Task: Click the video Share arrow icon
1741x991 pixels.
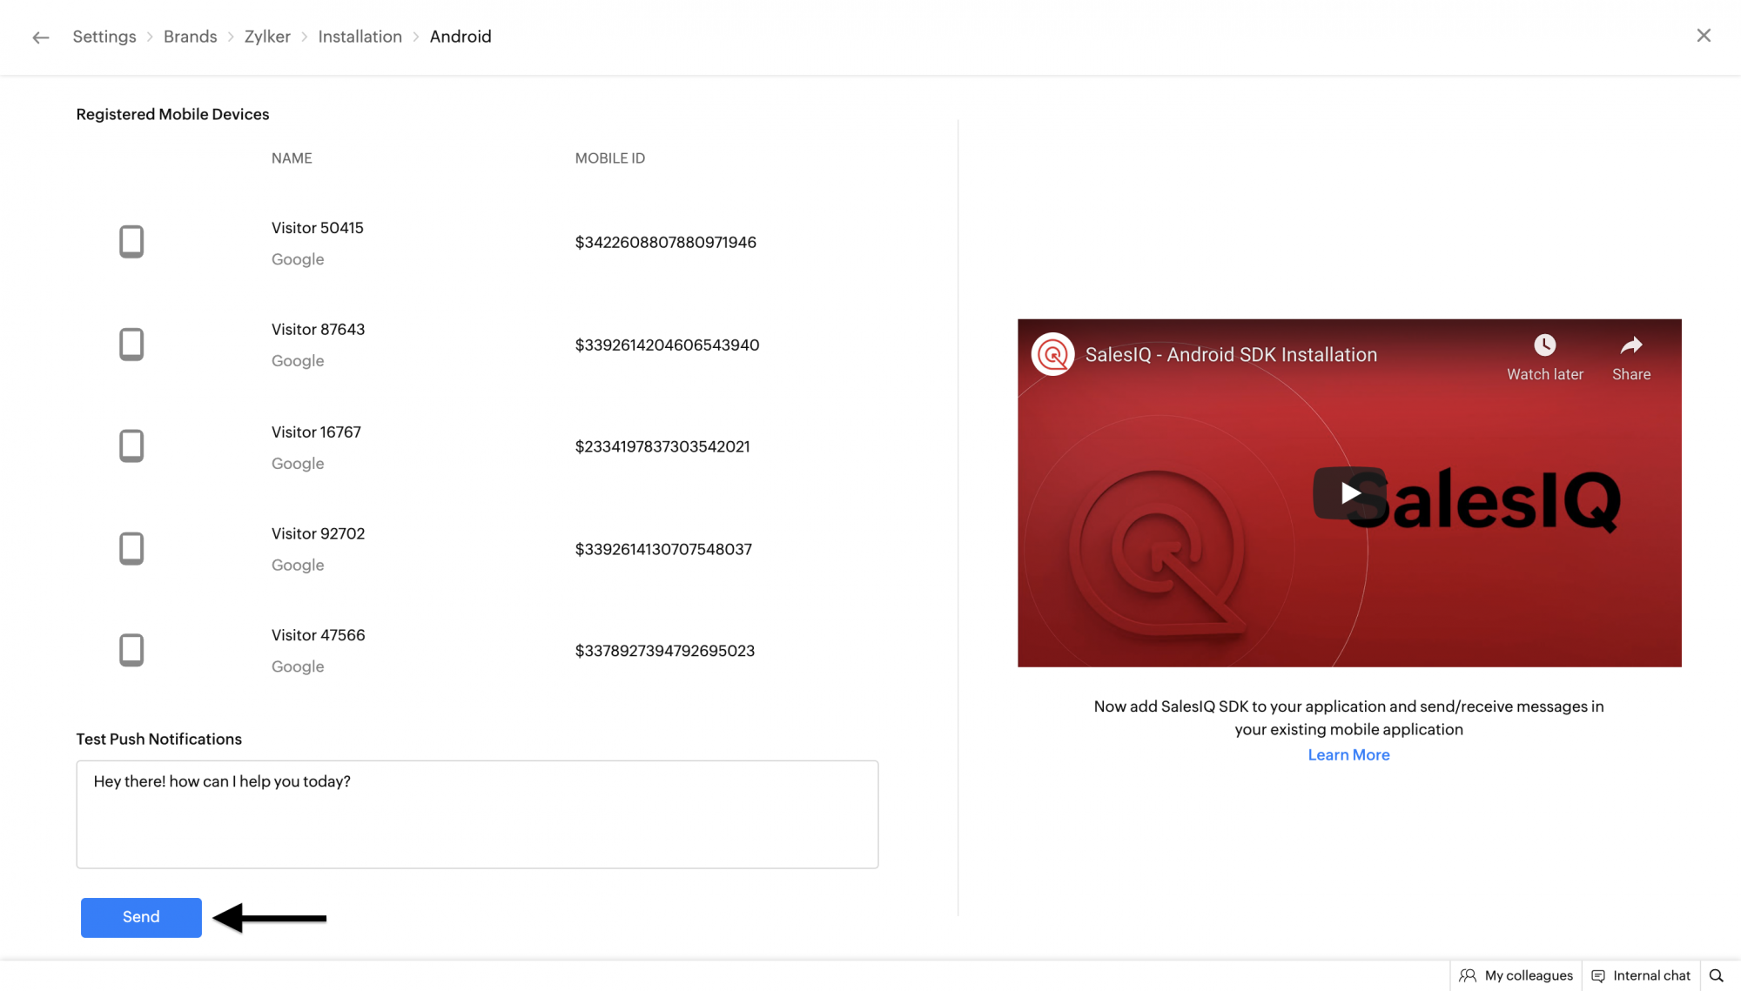Action: point(1630,345)
